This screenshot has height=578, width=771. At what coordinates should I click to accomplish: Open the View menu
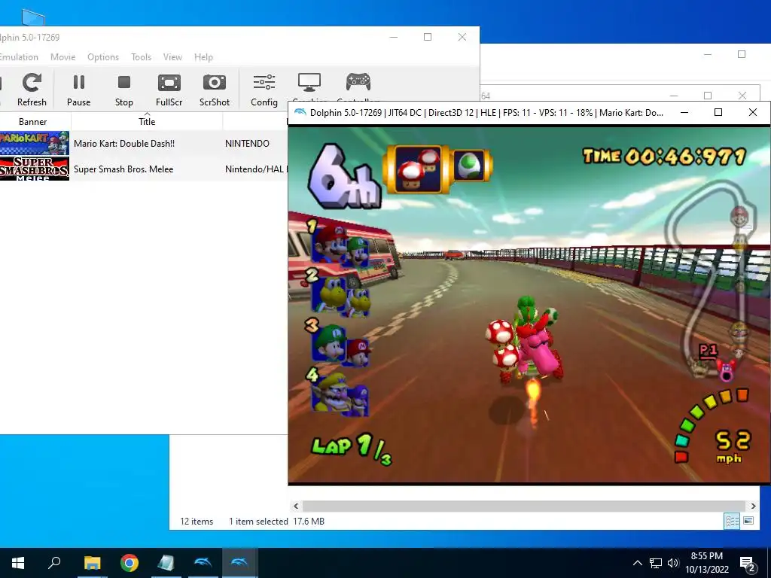tap(172, 57)
